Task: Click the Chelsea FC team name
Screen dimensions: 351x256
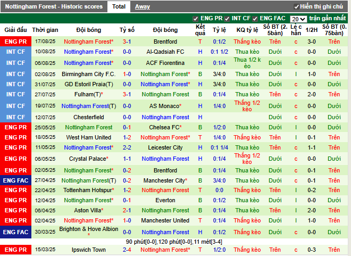Action: pos(165,127)
